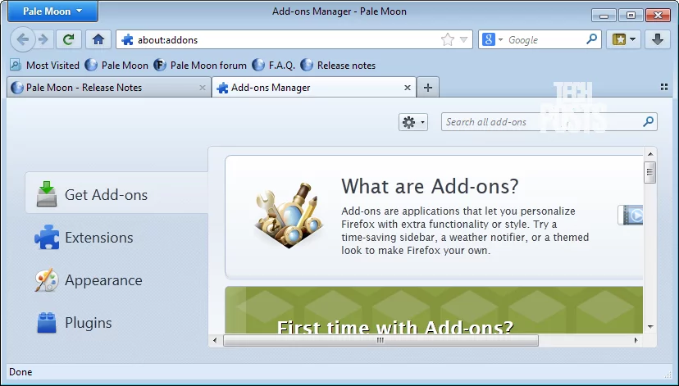The width and height of the screenshot is (679, 386).
Task: Click the vertical scrollbar thumb
Action: [649, 173]
